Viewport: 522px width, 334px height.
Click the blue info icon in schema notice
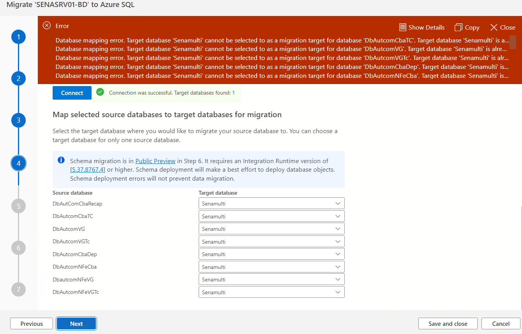(x=61, y=160)
